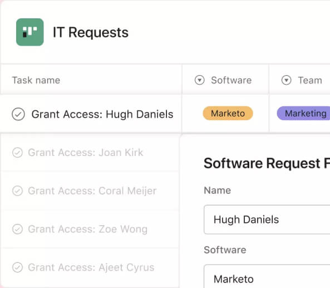Click the Software column header label
The width and height of the screenshot is (330, 288).
tap(232, 80)
